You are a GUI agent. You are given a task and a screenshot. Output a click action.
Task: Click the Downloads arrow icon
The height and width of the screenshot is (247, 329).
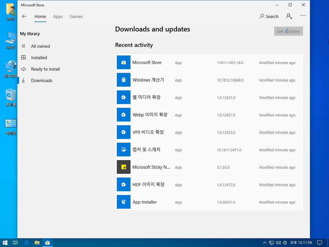point(23,80)
